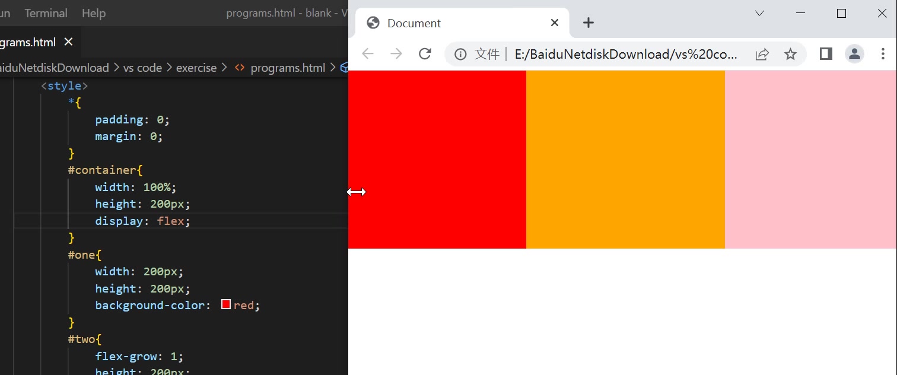Open the Terminal menu

(46, 13)
